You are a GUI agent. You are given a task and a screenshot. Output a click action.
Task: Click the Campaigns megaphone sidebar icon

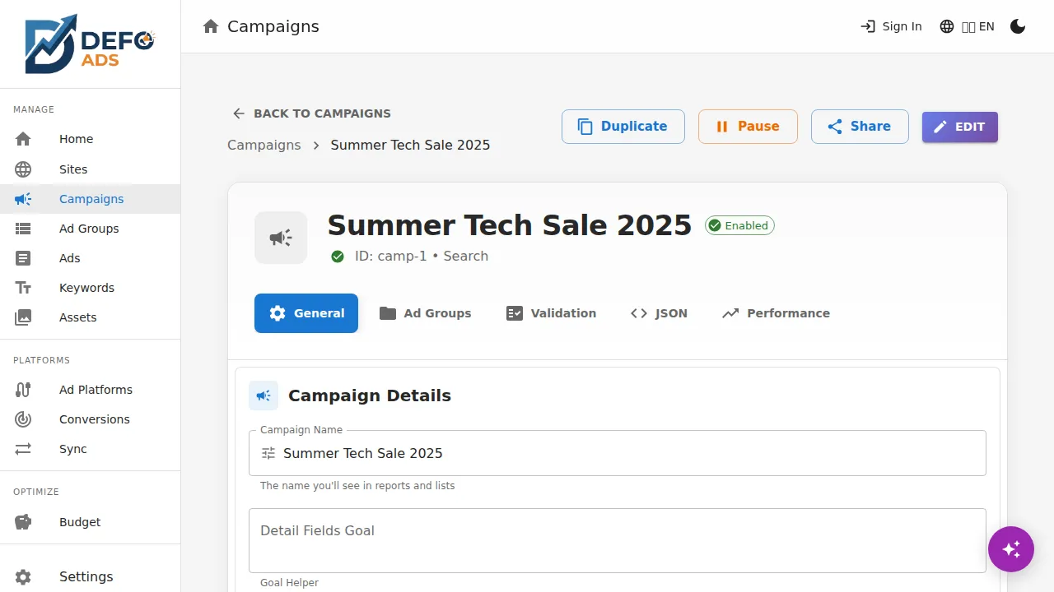[23, 199]
